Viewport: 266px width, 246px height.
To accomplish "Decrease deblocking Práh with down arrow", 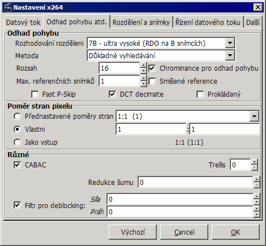I will point(256,214).
